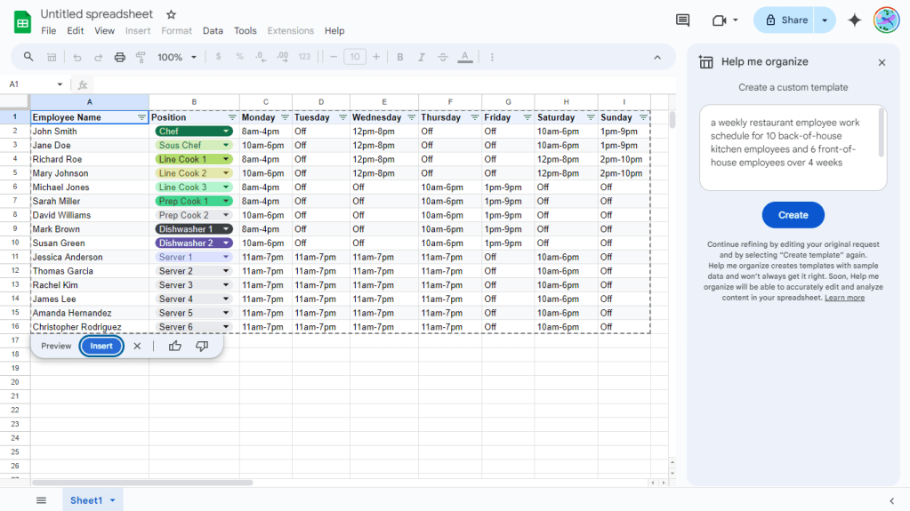Star the Untitled spreadsheet

click(171, 14)
